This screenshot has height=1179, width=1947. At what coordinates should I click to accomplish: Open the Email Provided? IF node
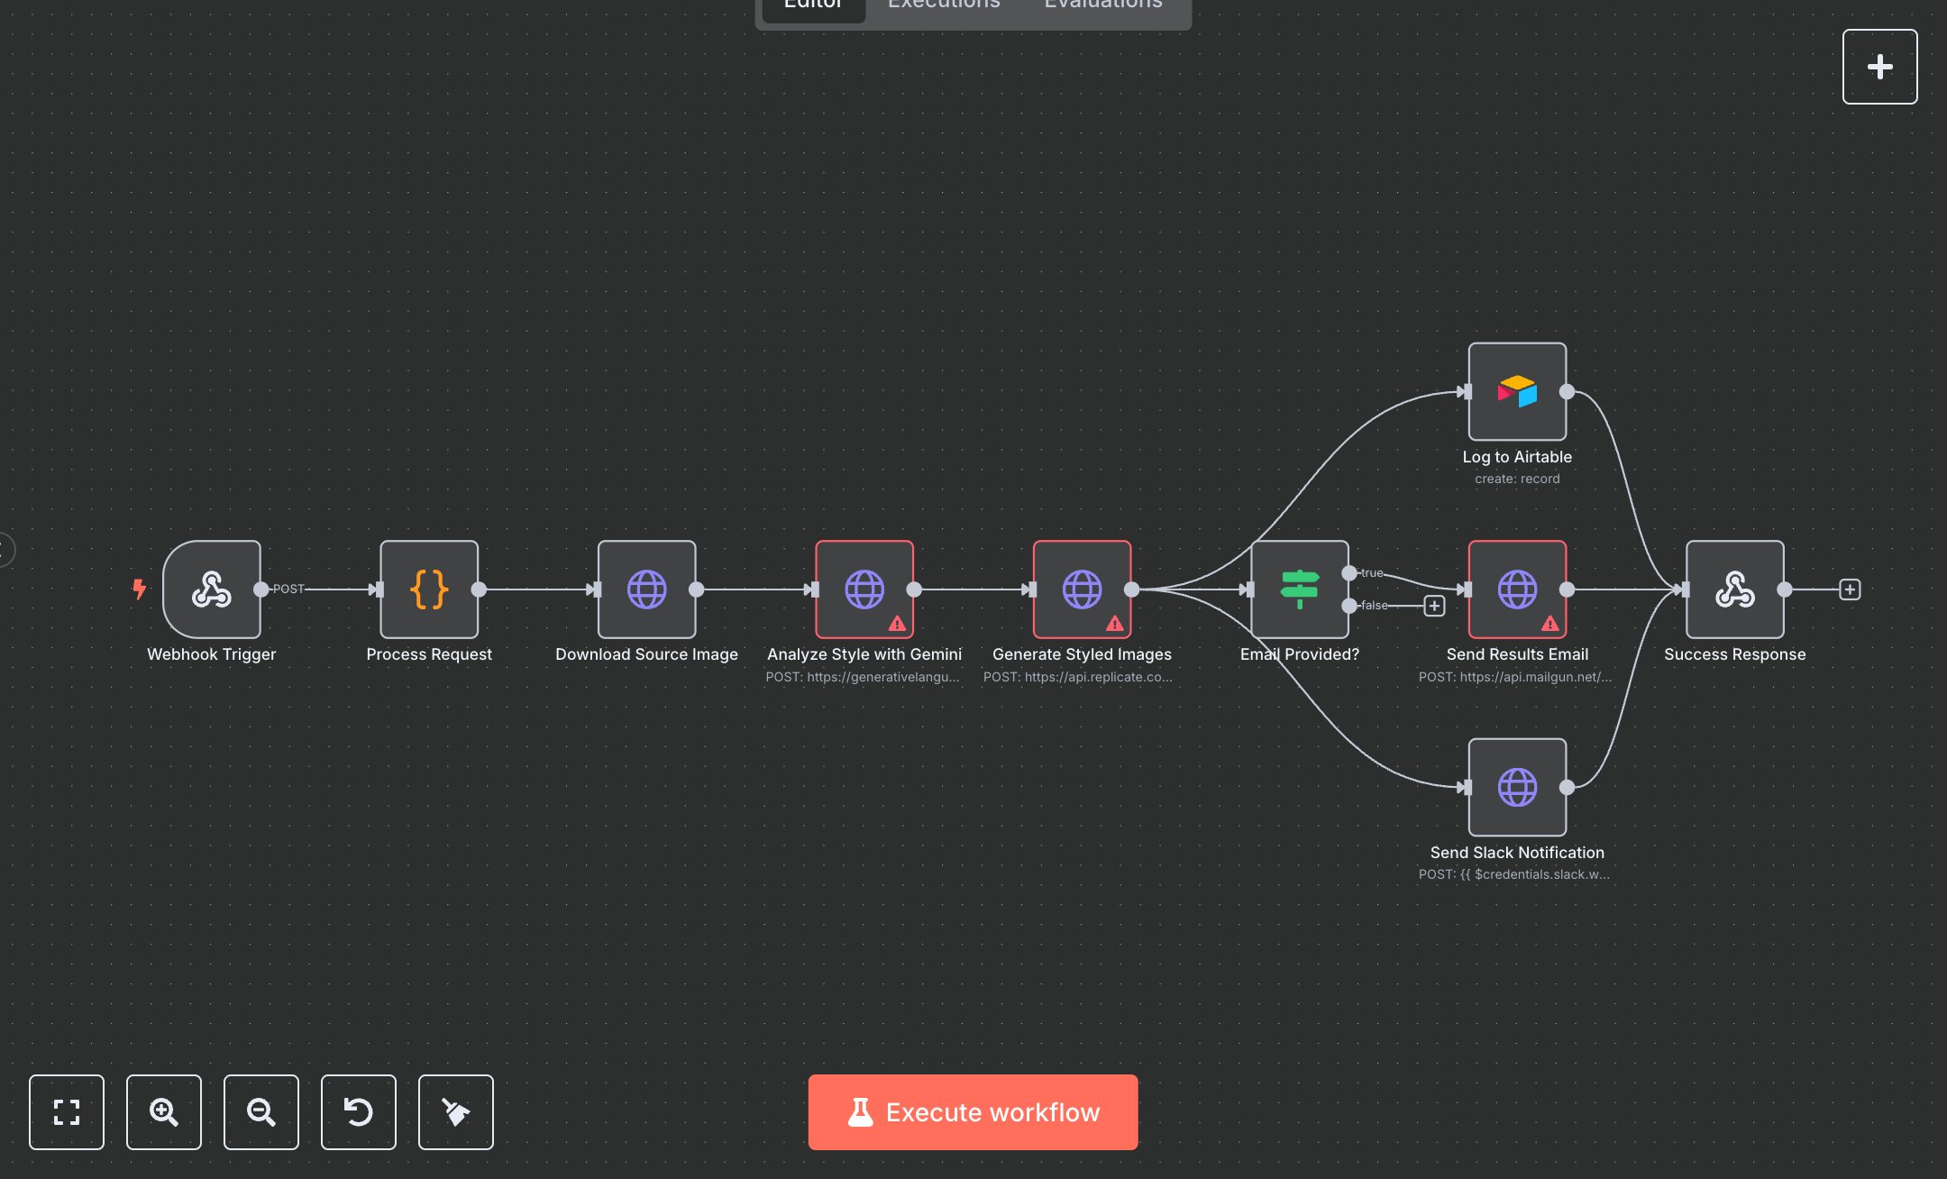pos(1299,589)
